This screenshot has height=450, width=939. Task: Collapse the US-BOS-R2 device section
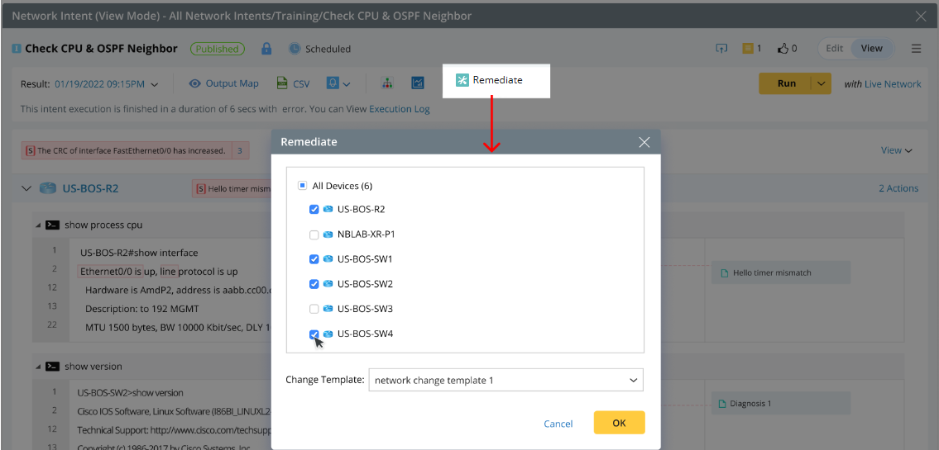pos(26,188)
